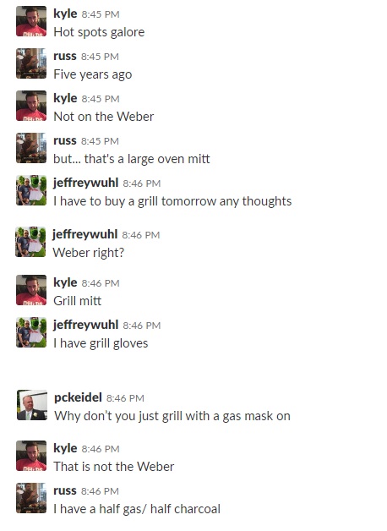Select kyle's avatar next to 'Not on the Weber'

31,106
